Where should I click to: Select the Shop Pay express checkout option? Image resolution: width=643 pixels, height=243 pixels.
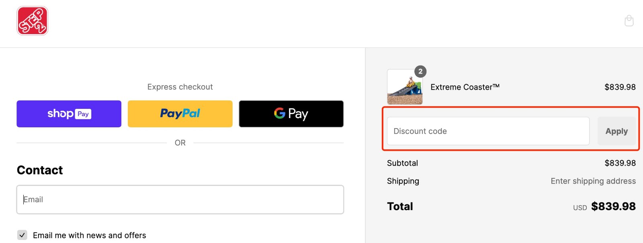[x=68, y=114]
